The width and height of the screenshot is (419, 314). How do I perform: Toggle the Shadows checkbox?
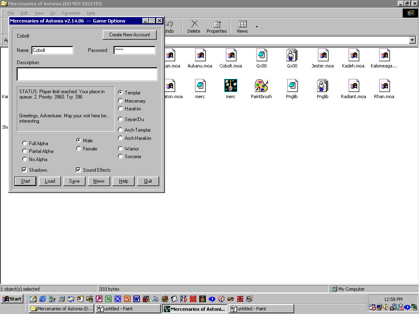(x=24, y=170)
